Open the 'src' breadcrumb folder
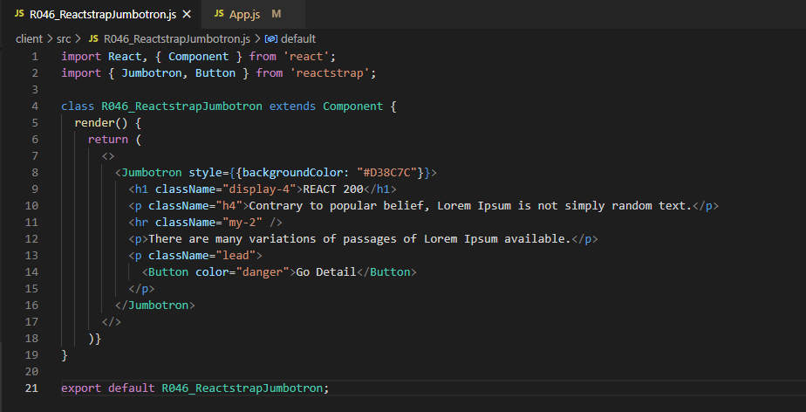The width and height of the screenshot is (806, 412). pyautogui.click(x=64, y=38)
